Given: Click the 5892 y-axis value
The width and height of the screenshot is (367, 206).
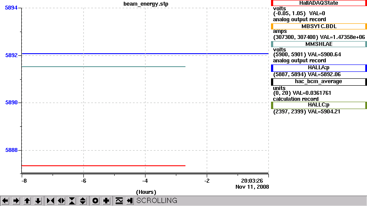Looking at the screenshot, I should pyautogui.click(x=11, y=55).
